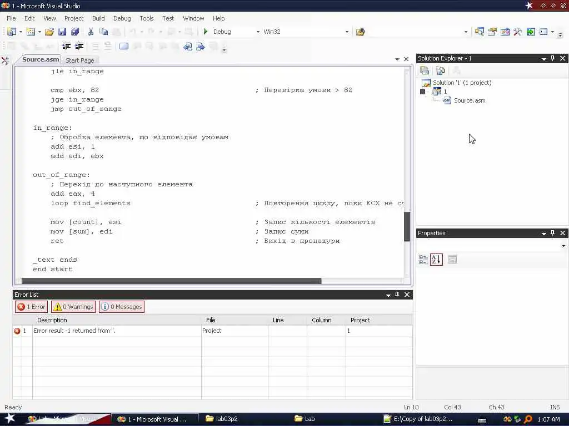569x426 pixels.
Task: Start debugging with the green play arrow
Action: (206, 32)
